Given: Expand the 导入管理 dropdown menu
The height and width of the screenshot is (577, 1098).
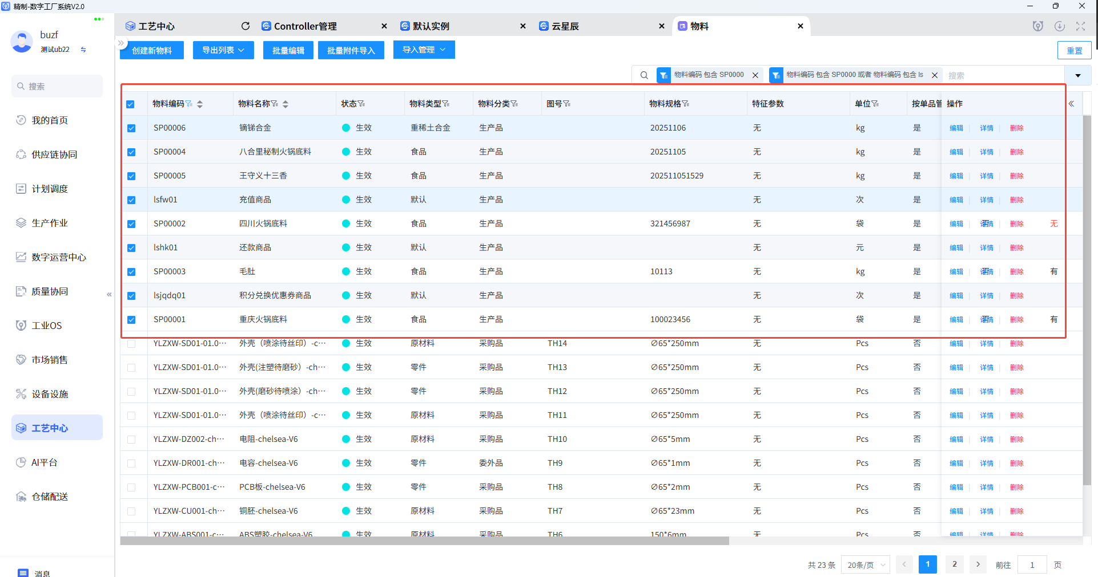Looking at the screenshot, I should point(424,50).
